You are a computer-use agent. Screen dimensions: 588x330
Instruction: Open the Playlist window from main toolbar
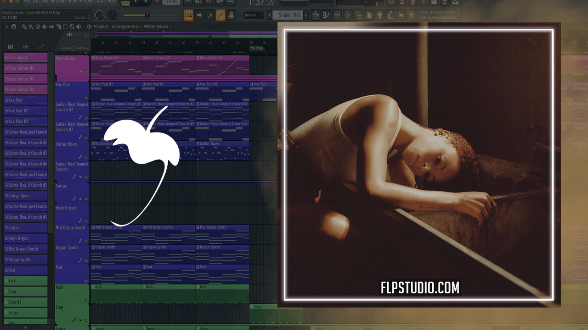316,15
